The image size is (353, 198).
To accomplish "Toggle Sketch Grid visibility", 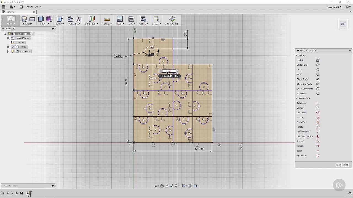I will pyautogui.click(x=318, y=65).
